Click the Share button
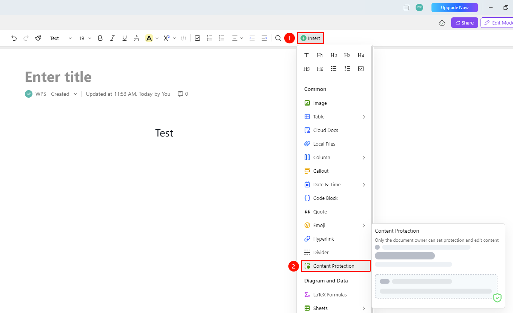513x313 pixels. (x=465, y=23)
